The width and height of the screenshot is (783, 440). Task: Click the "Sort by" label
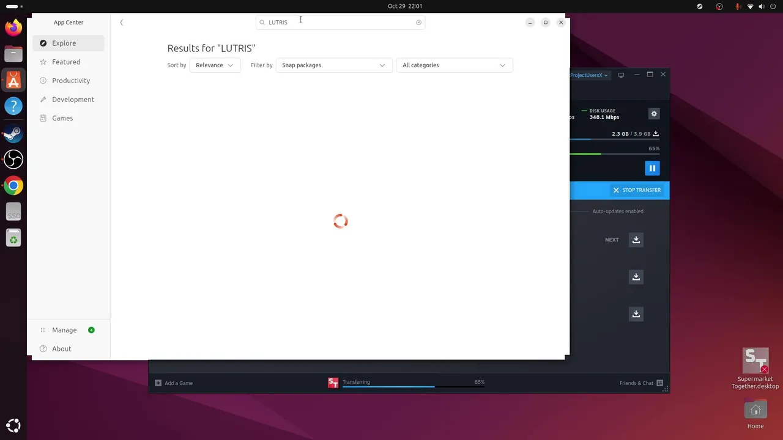click(x=177, y=65)
